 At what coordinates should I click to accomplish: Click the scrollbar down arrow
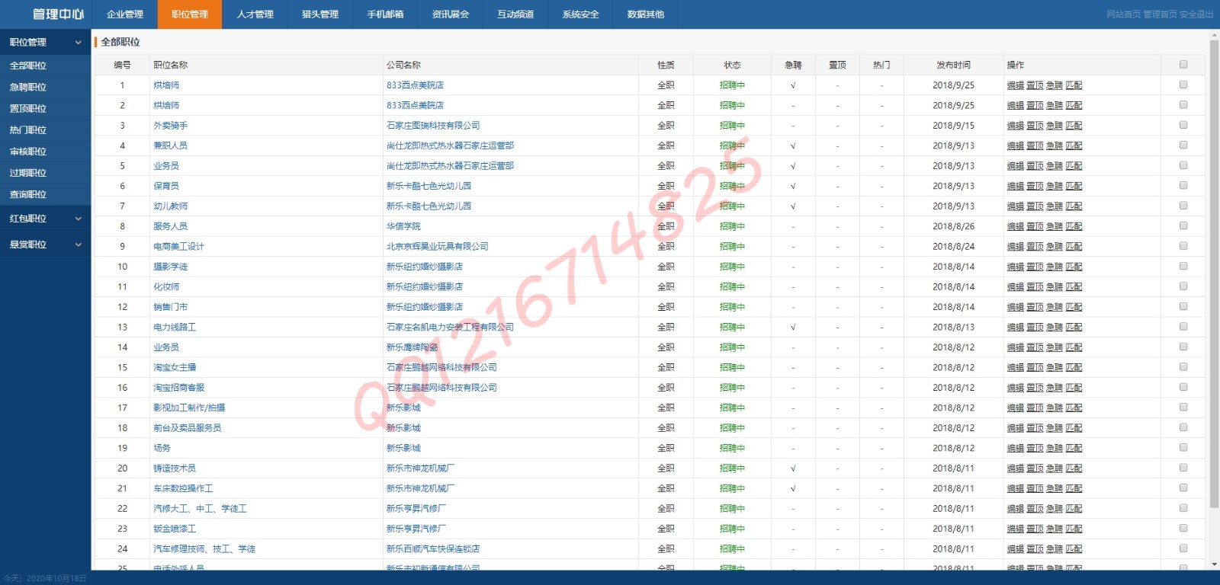[x=1214, y=564]
